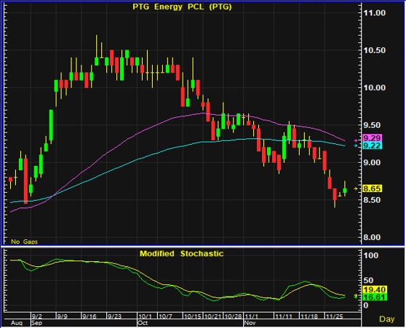Click the Nov month label
The width and height of the screenshot is (406, 328).
(250, 323)
